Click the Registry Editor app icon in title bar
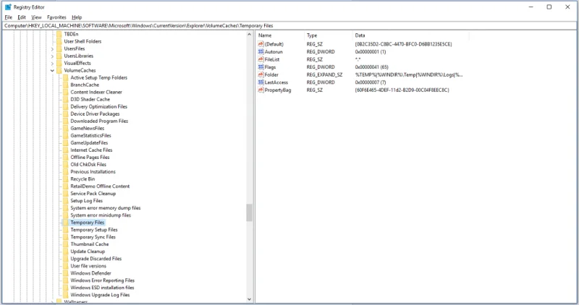 pos(8,7)
